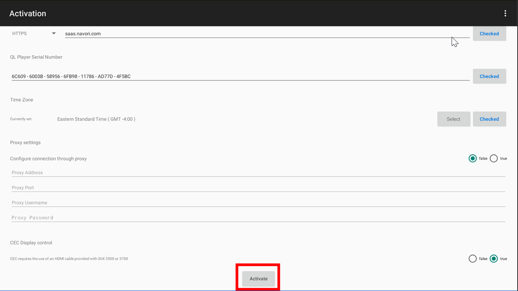The image size is (518, 291).
Task: Click the Proxy Username field
Action: coord(258,202)
